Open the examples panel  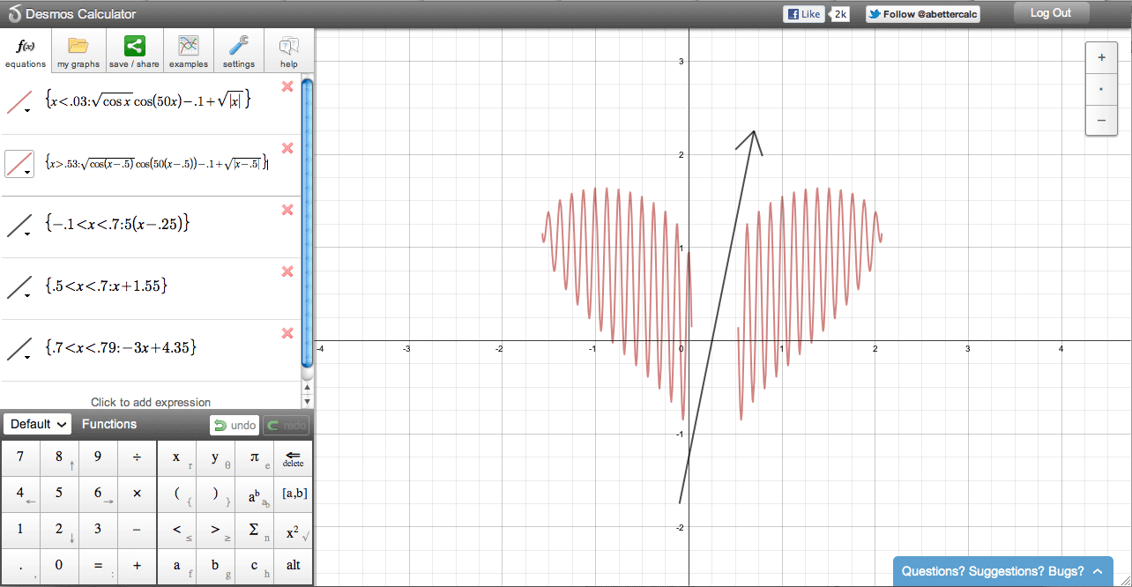(x=189, y=51)
